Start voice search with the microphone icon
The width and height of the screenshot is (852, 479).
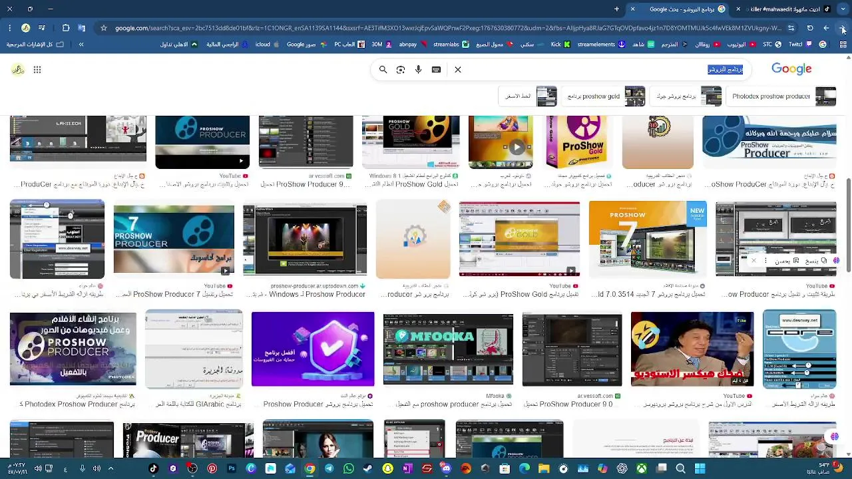point(418,69)
